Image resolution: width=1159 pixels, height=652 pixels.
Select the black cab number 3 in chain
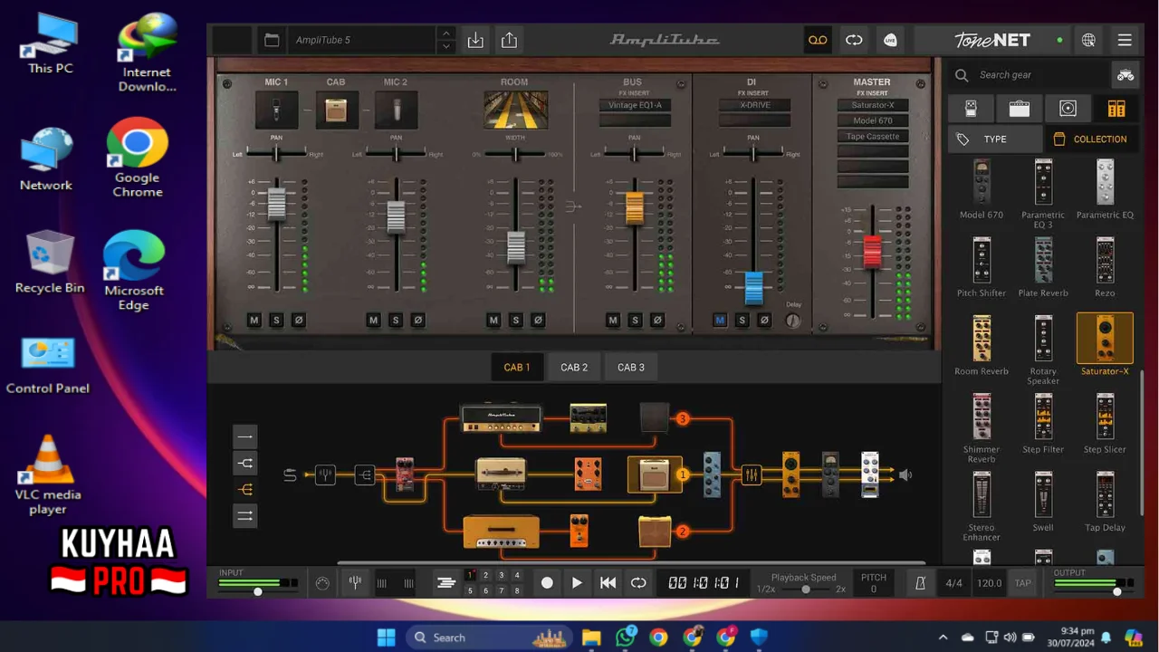coord(655,418)
